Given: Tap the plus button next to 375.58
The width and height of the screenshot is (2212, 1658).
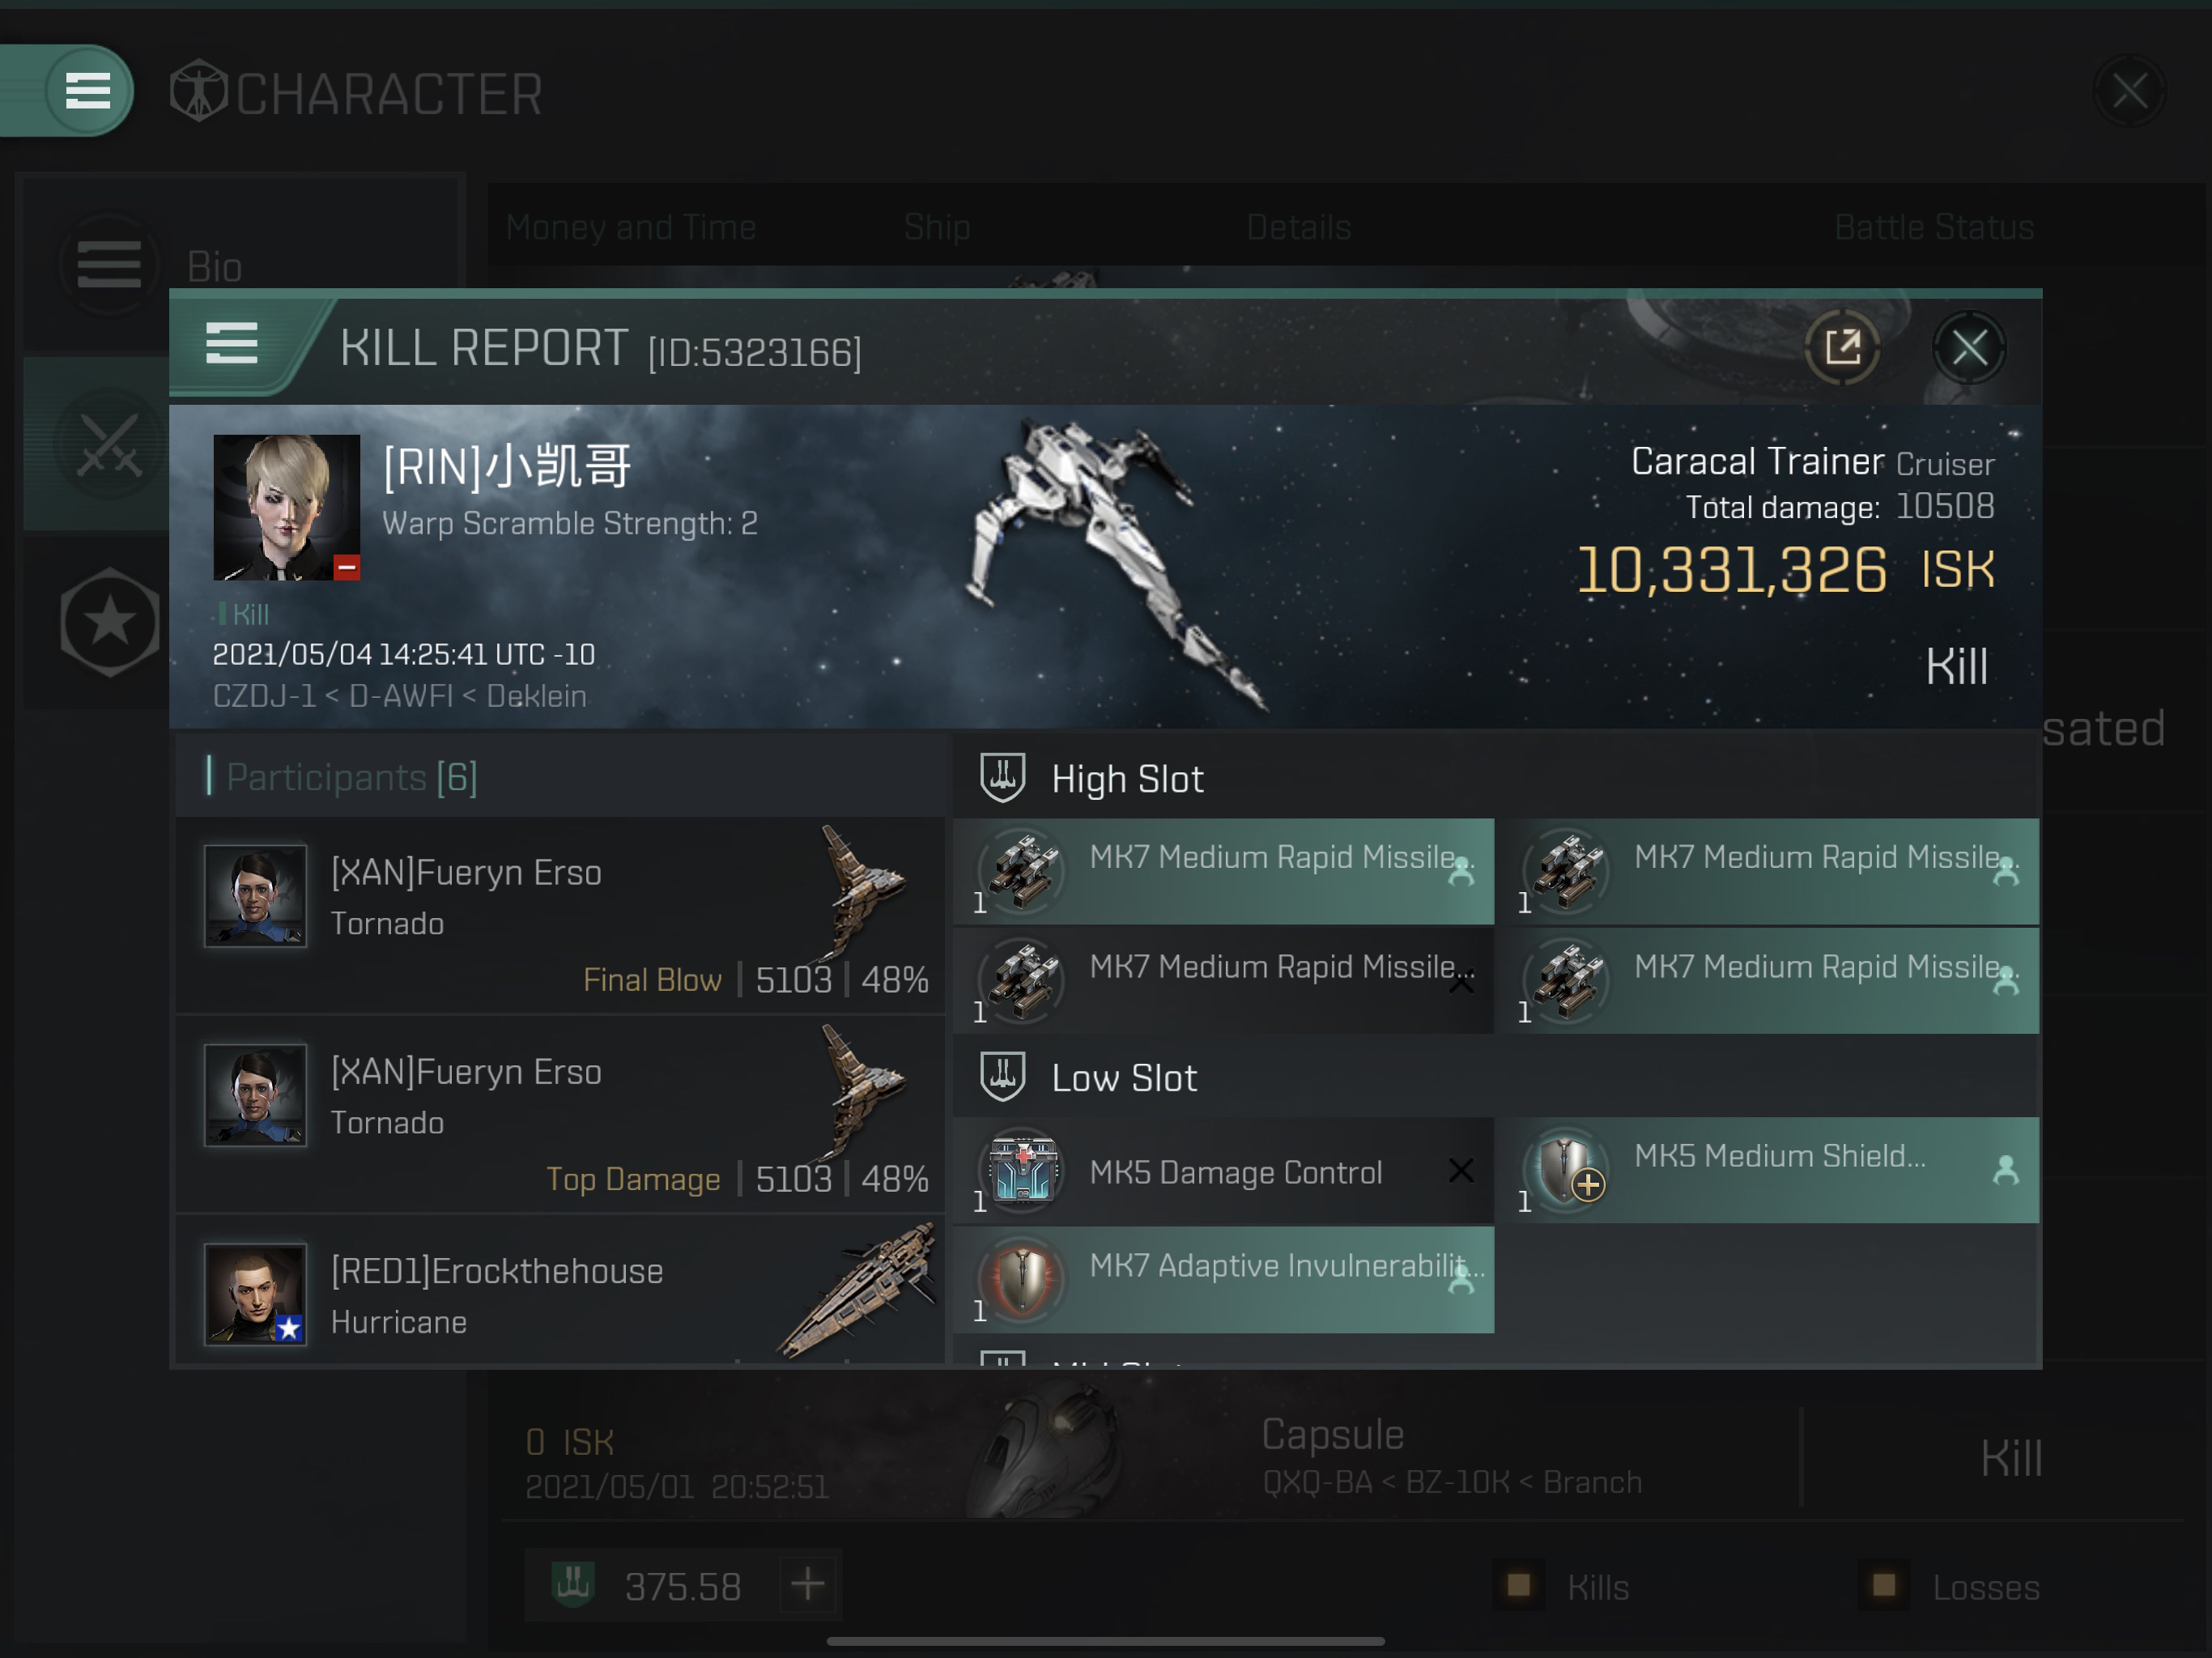Looking at the screenshot, I should pyautogui.click(x=807, y=1584).
